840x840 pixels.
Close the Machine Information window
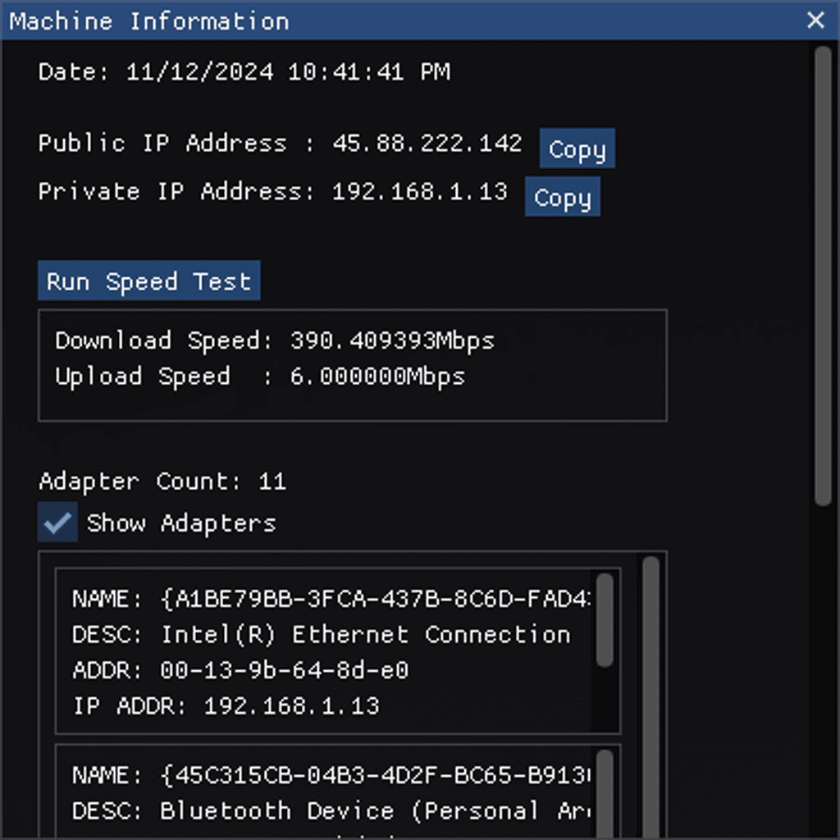click(x=815, y=21)
